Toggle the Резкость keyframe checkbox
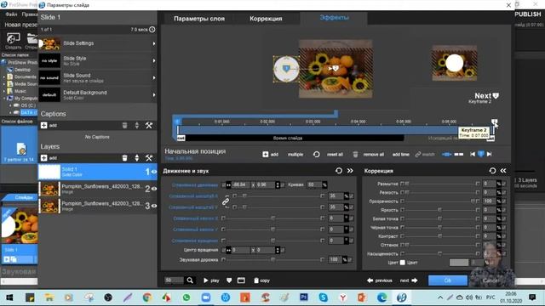Viewport: 545px width, 306px height. coord(504,192)
